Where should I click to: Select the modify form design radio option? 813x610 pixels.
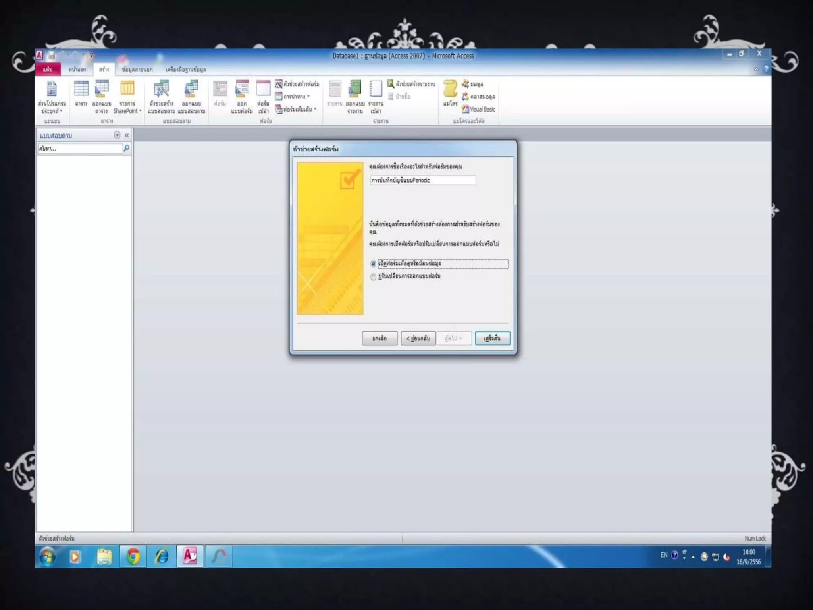click(373, 277)
